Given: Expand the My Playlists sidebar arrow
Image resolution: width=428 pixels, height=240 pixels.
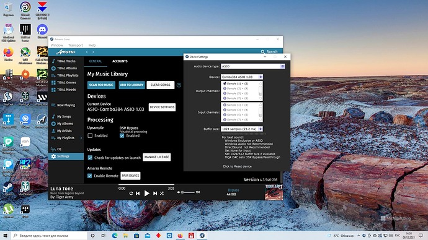Looking at the screenshot, I should 81,138.
